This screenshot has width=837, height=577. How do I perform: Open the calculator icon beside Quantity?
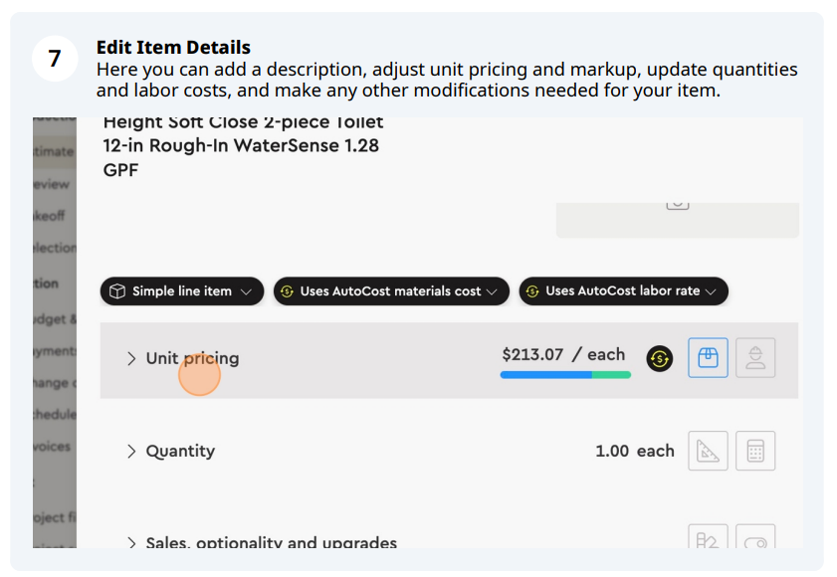point(755,451)
